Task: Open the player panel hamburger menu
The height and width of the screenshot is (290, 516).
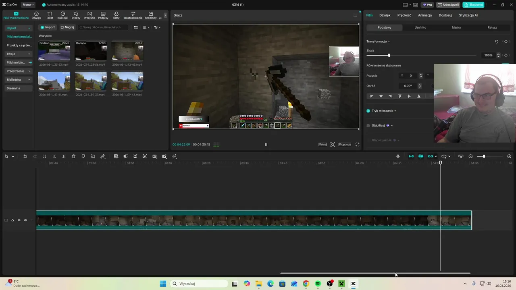Action: point(355,15)
